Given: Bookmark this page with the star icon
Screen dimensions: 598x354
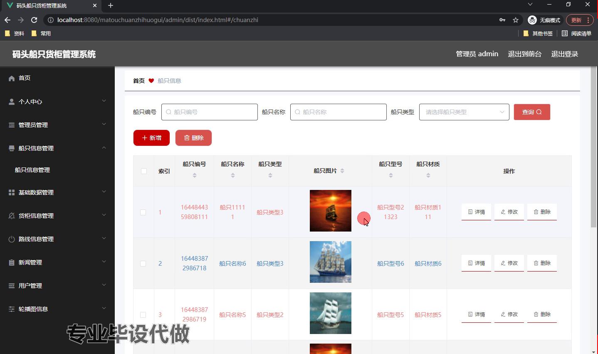Looking at the screenshot, I should (516, 20).
